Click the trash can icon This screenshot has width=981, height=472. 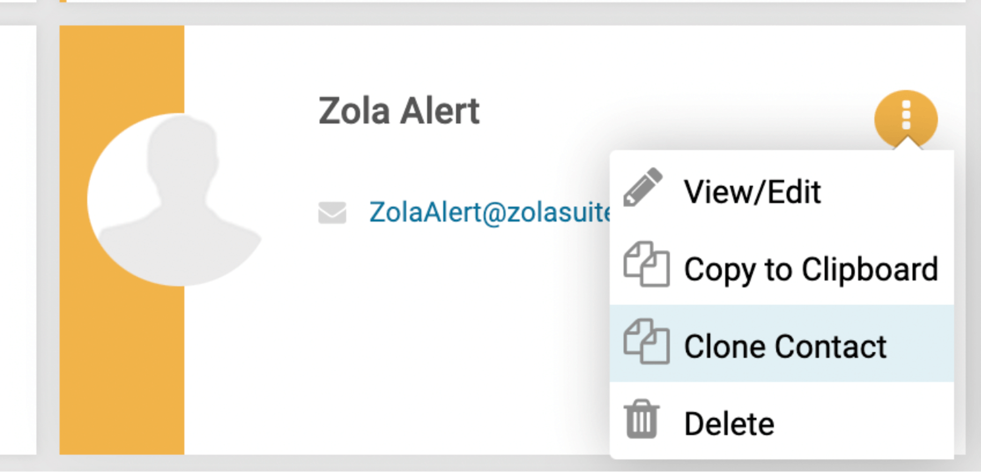[642, 419]
